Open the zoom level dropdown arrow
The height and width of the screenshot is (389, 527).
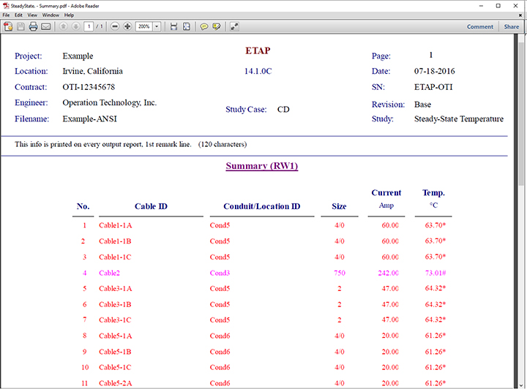tap(157, 26)
